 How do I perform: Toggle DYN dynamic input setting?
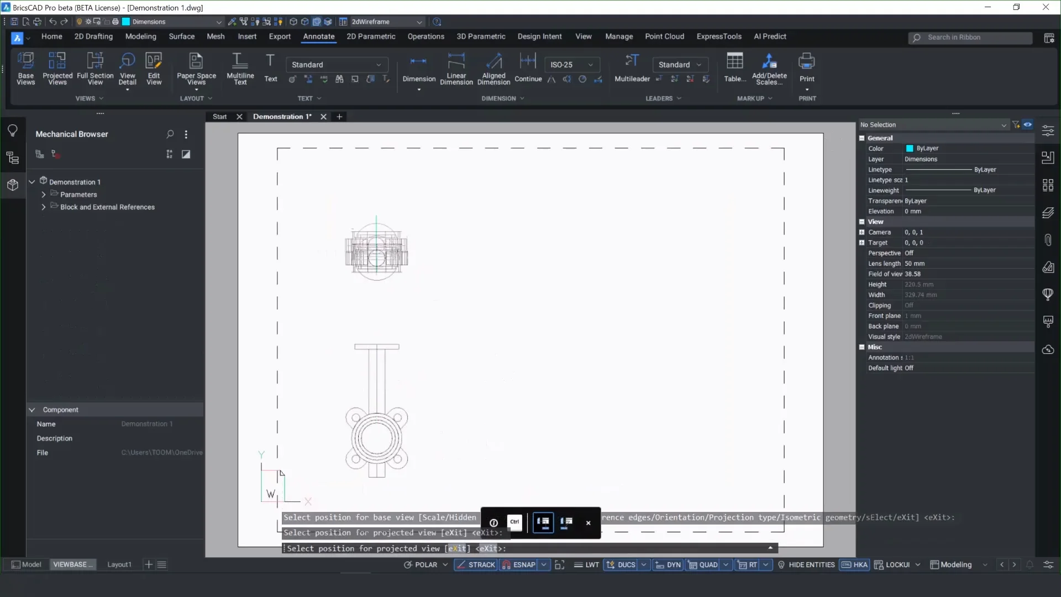pos(668,565)
